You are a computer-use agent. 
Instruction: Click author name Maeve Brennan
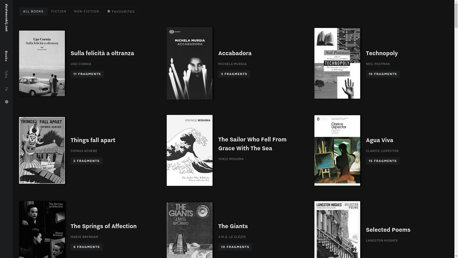pyautogui.click(x=84, y=237)
